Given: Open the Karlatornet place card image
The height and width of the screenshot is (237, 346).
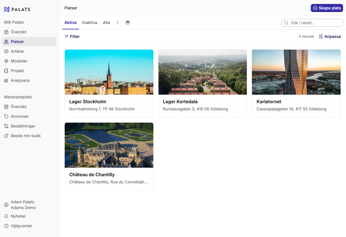Looking at the screenshot, I should [296, 72].
